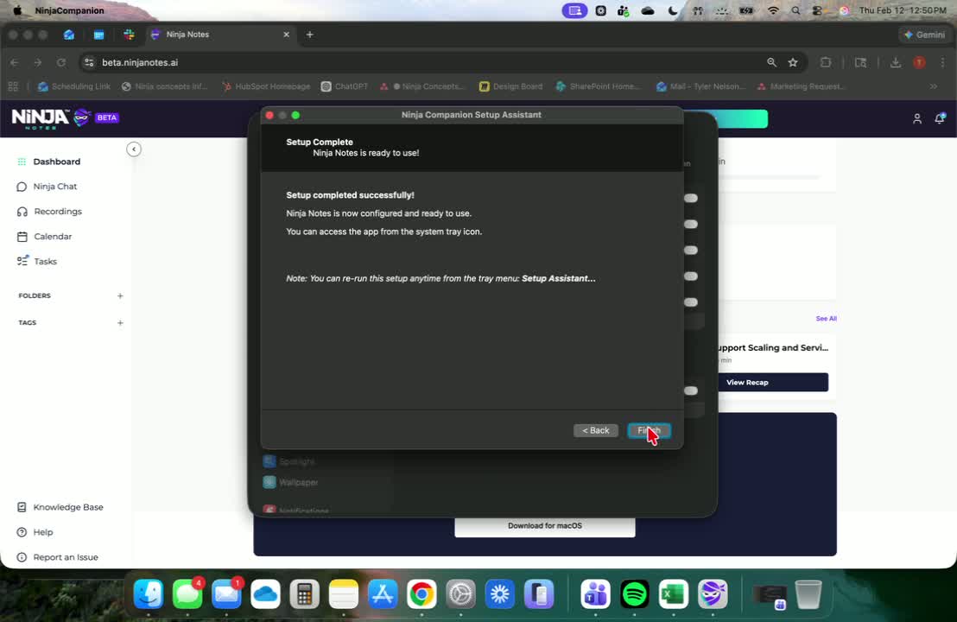Select the Ninja Notes tab

tap(219, 35)
